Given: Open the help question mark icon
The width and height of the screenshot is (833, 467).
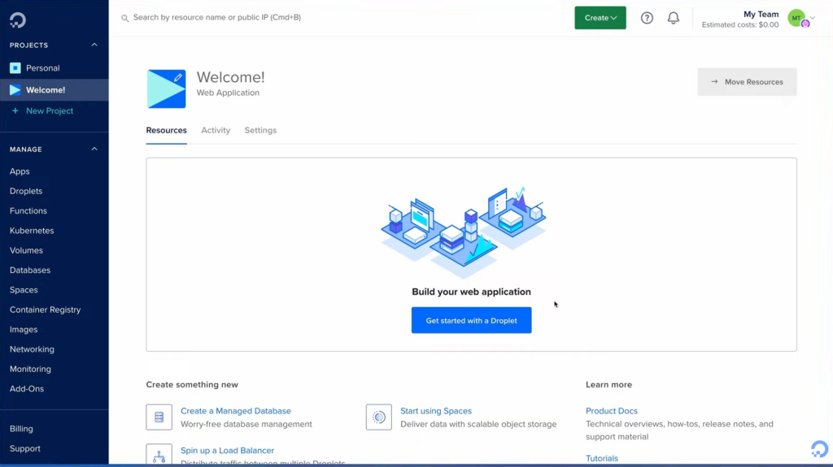Looking at the screenshot, I should [x=647, y=18].
